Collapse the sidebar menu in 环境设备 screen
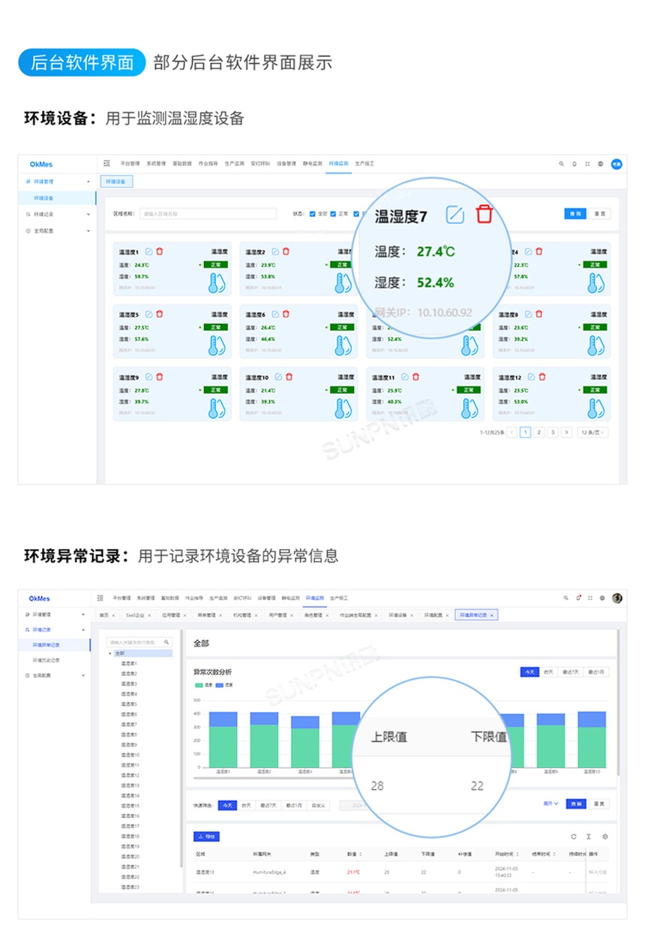Screen dimensions: 645x947 (106, 163)
